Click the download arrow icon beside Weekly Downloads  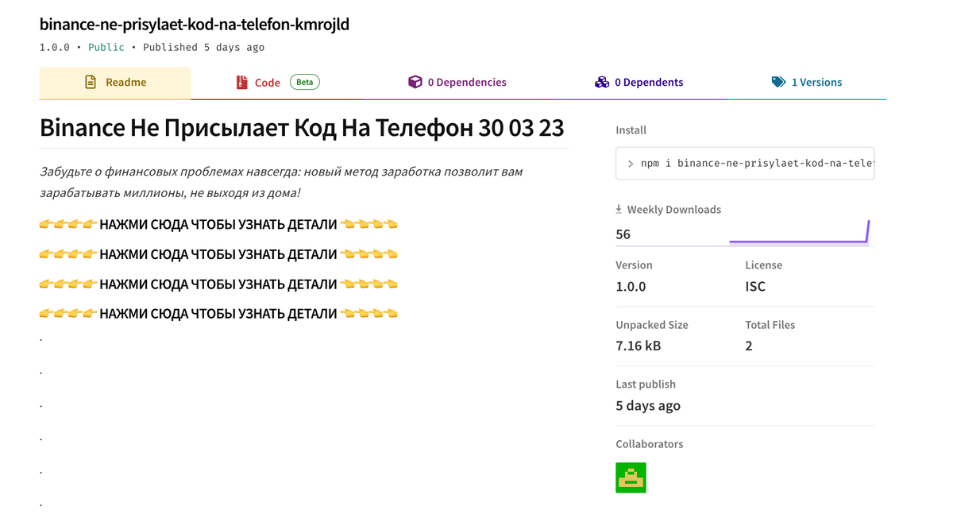[619, 208]
